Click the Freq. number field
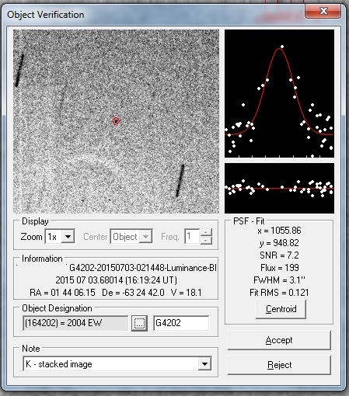 (192, 236)
